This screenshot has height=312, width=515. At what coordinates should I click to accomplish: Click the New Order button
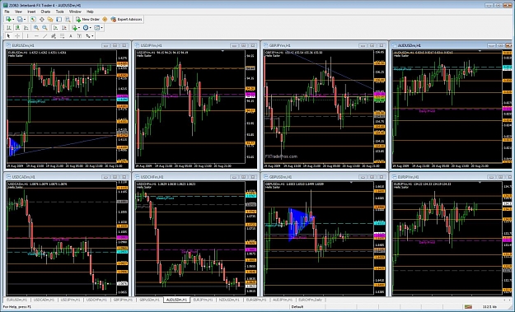pos(87,20)
